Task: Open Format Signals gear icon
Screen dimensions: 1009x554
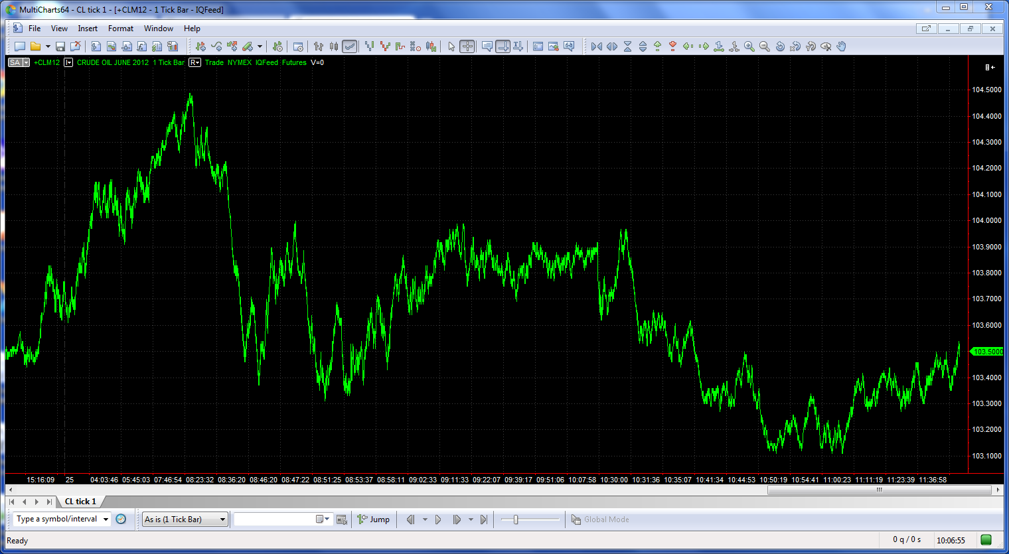Action: (x=277, y=46)
